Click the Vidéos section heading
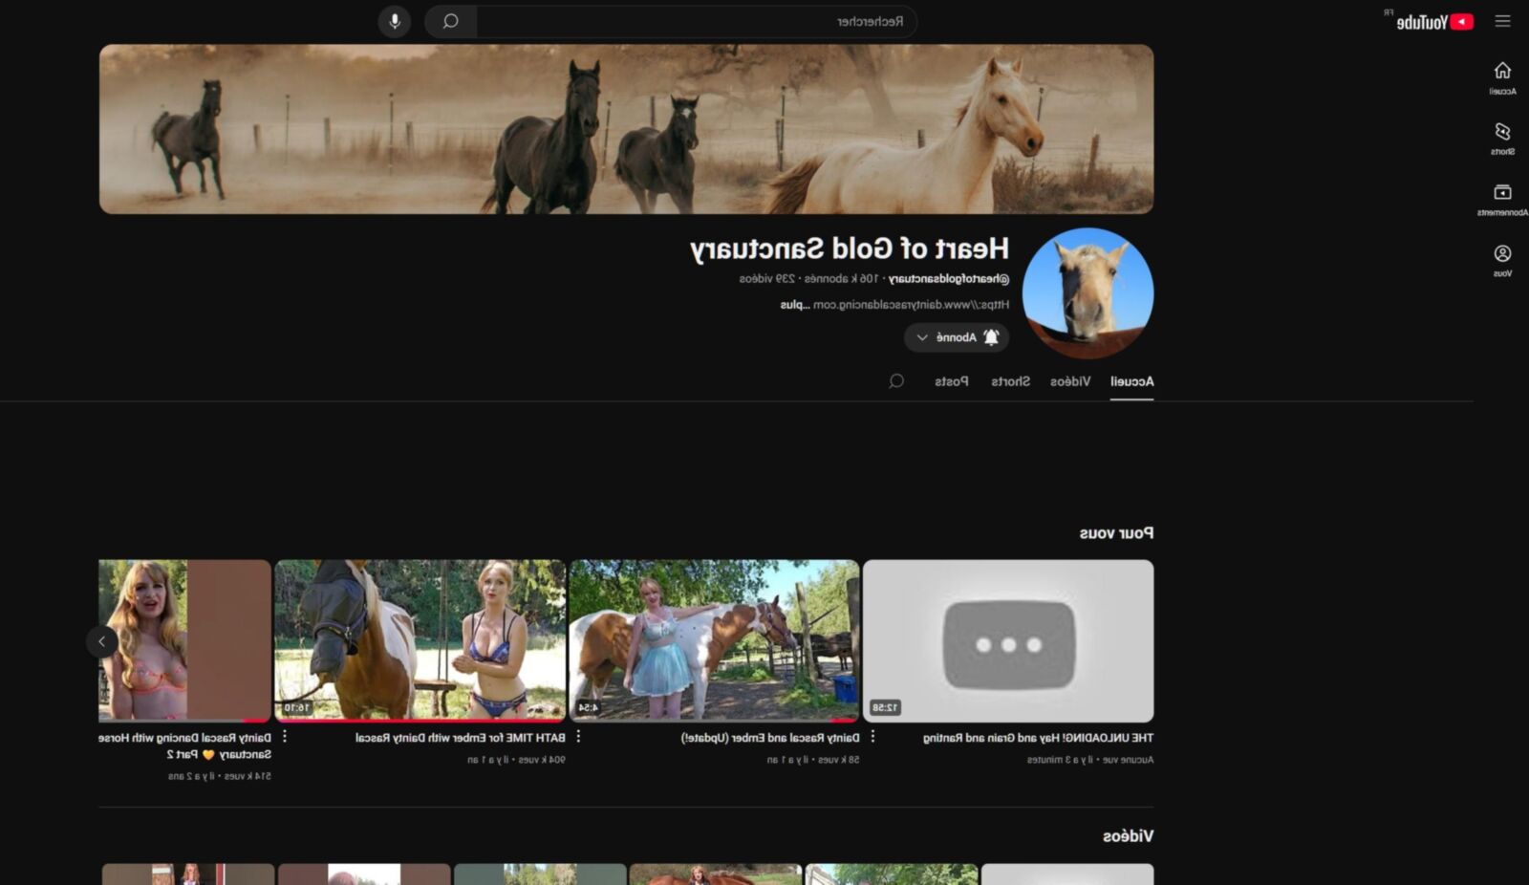Image resolution: width=1529 pixels, height=885 pixels. [1128, 836]
